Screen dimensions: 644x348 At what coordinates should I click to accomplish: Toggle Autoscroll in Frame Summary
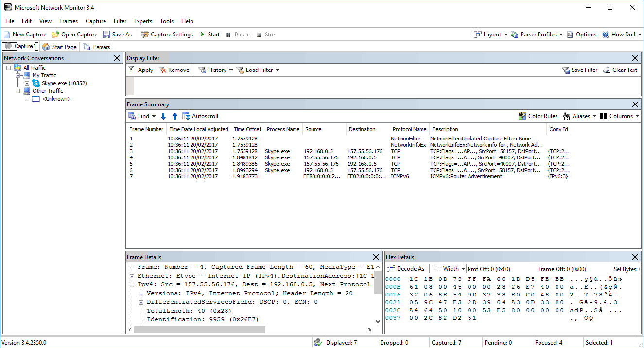(x=200, y=116)
